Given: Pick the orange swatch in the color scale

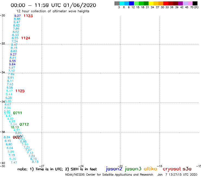Looking at the screenshot, I should [x=161, y=3].
